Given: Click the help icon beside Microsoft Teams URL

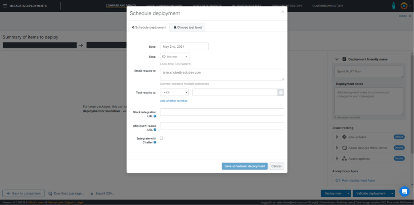Looking at the screenshot, I should [155, 130].
